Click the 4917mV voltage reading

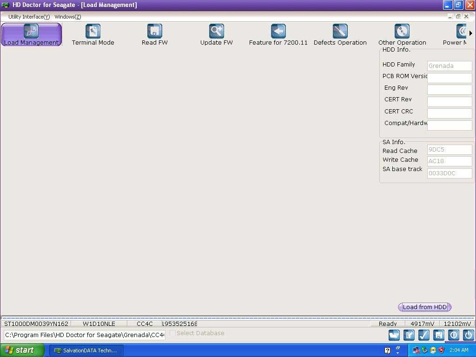[422, 324]
